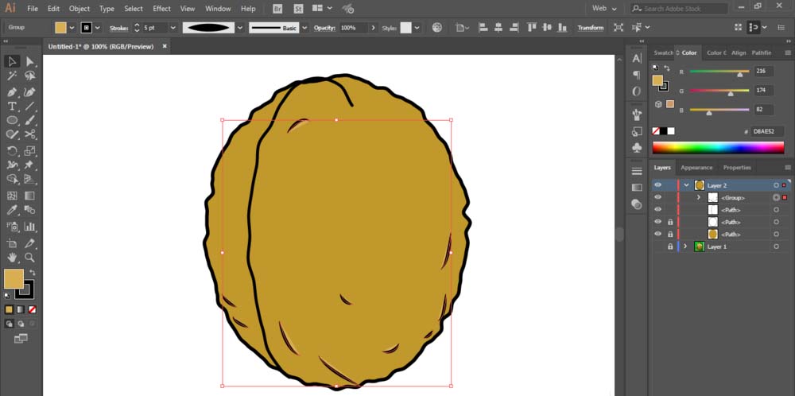Open the Window menu
This screenshot has width=795, height=396.
click(218, 9)
